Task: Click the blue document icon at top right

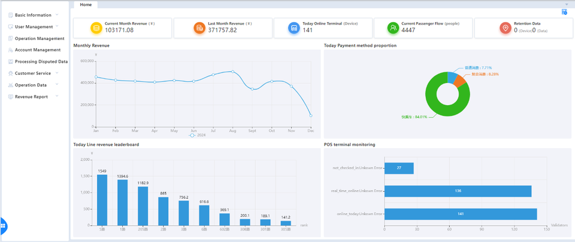Action: 564,12
